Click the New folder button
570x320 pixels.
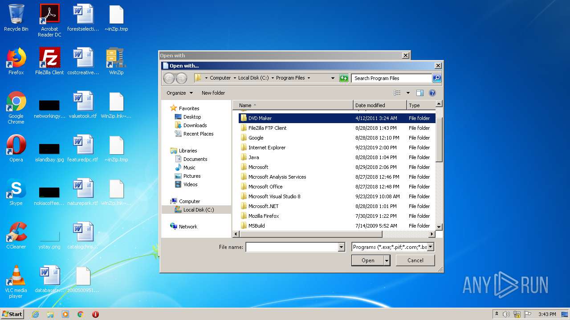pyautogui.click(x=213, y=93)
